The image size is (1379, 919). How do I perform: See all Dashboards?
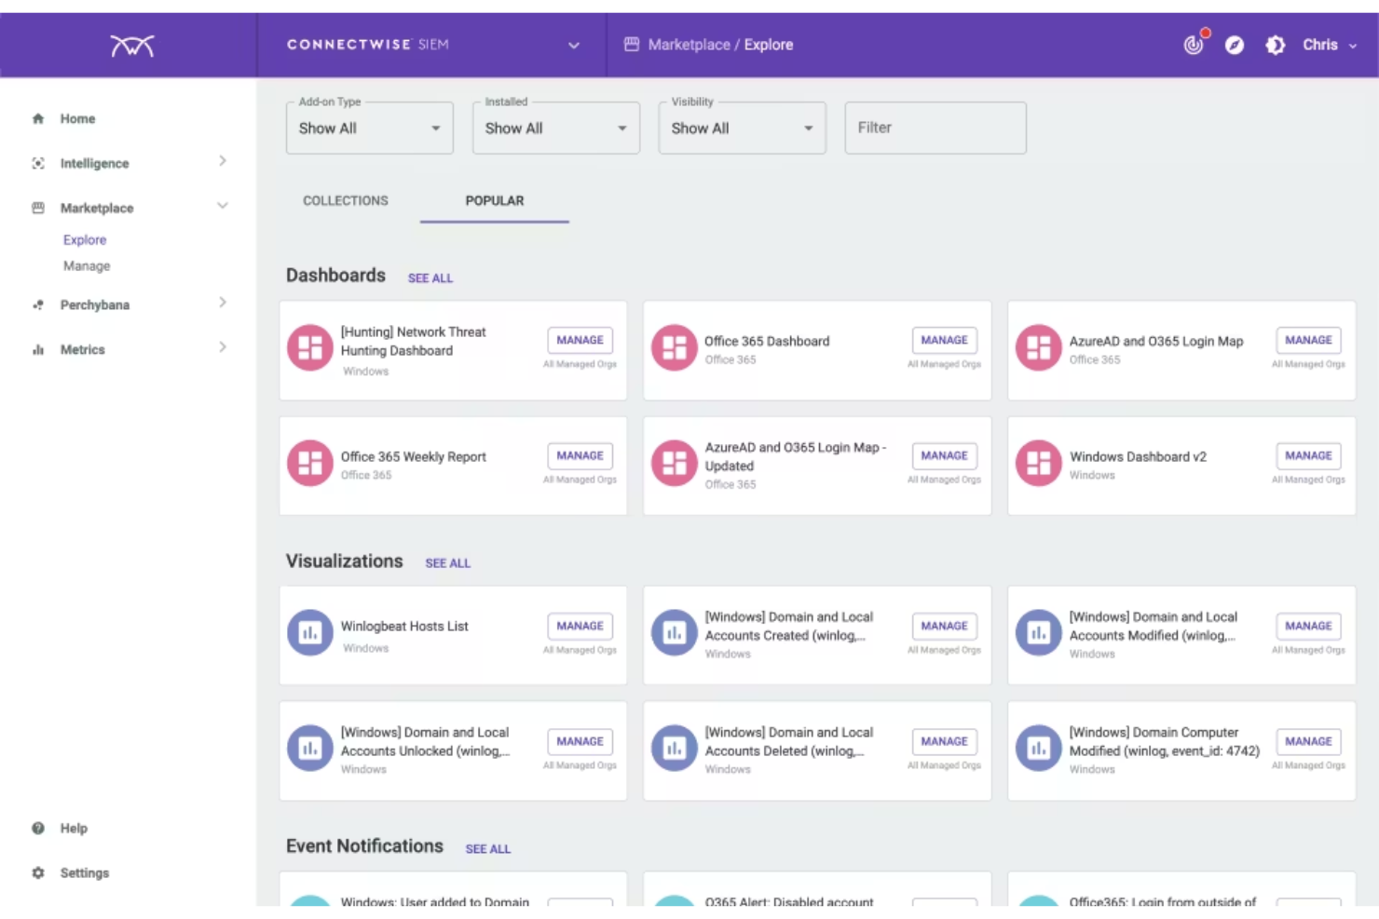click(430, 278)
